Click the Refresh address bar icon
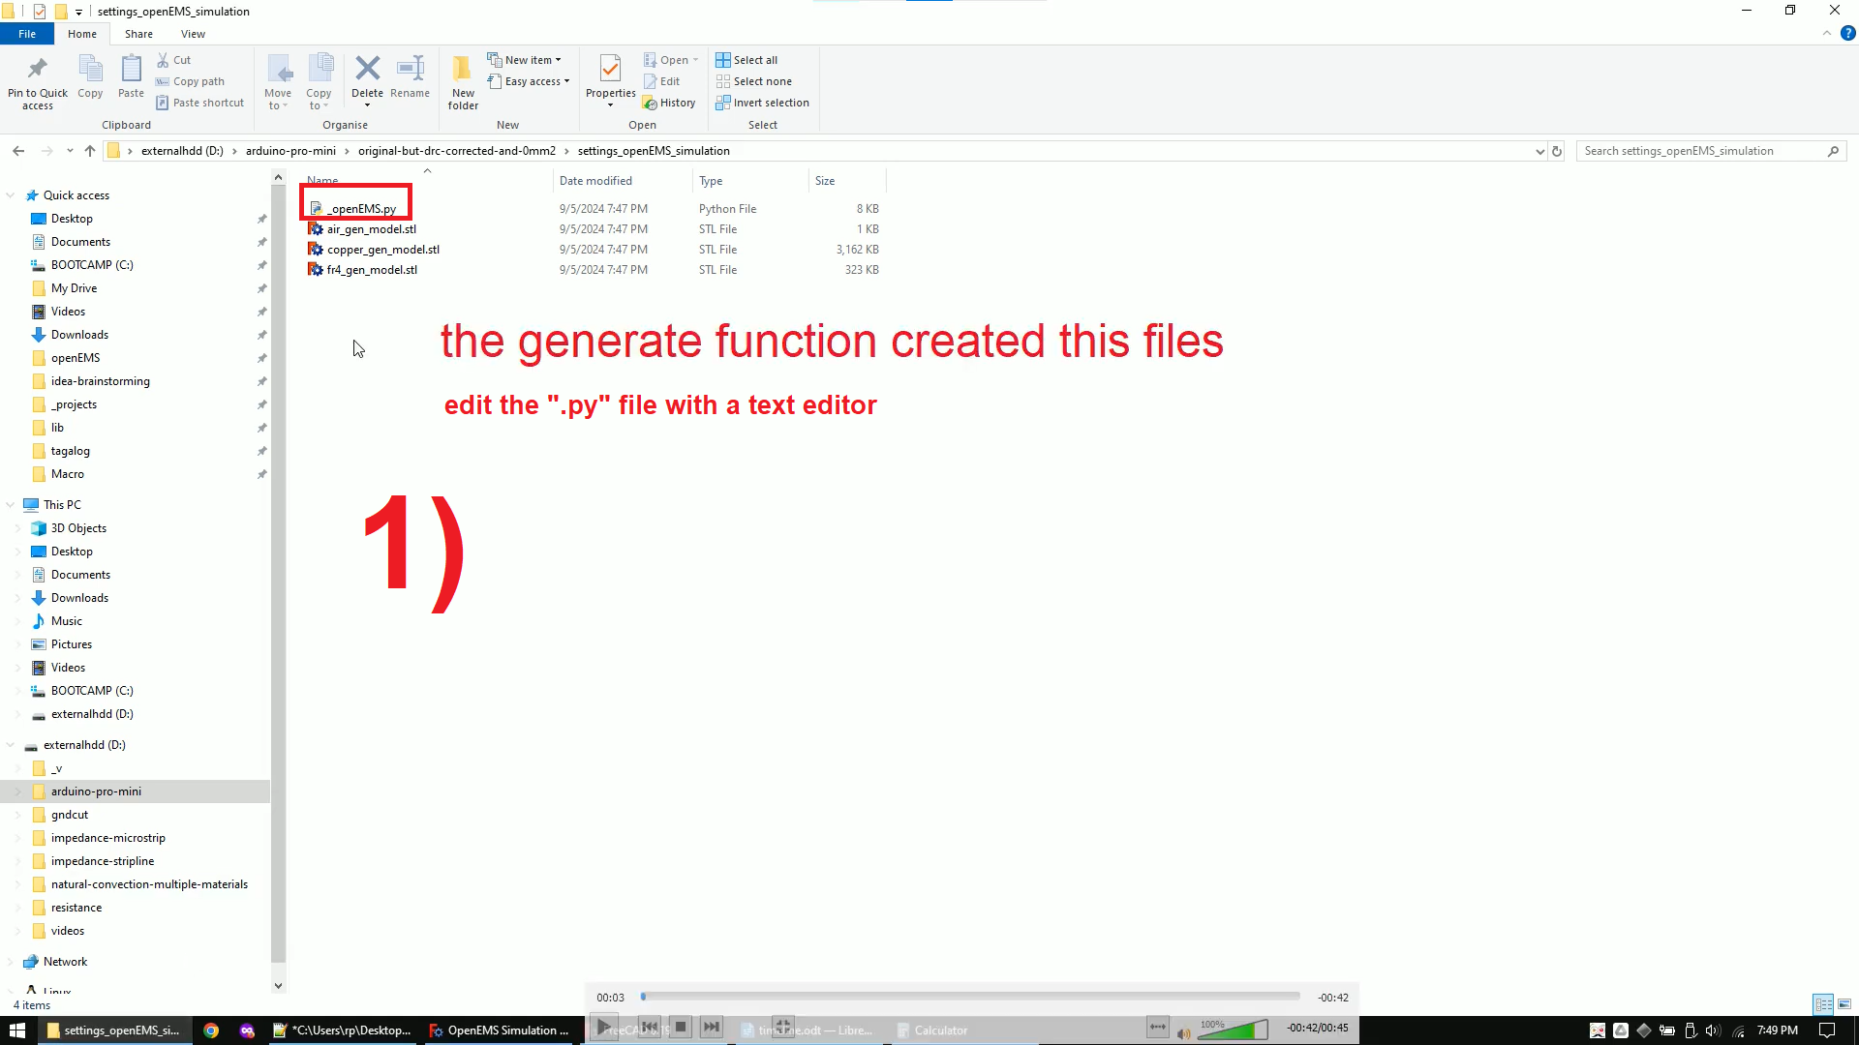 coord(1557,151)
